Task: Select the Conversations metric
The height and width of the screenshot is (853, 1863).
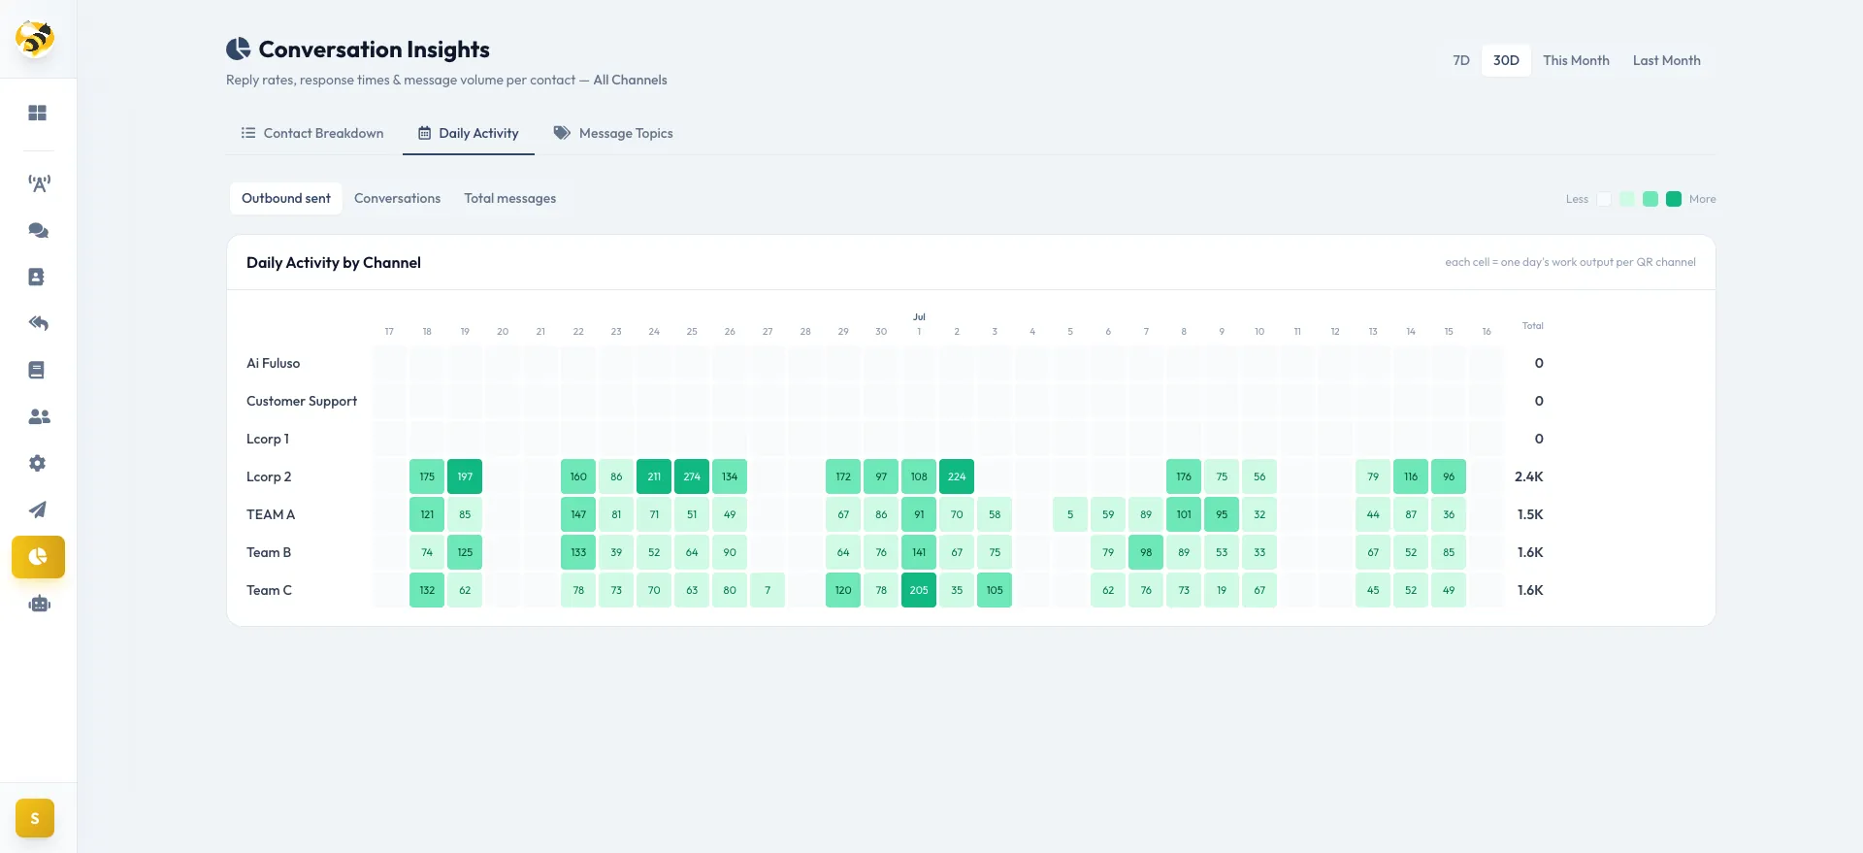Action: click(397, 198)
